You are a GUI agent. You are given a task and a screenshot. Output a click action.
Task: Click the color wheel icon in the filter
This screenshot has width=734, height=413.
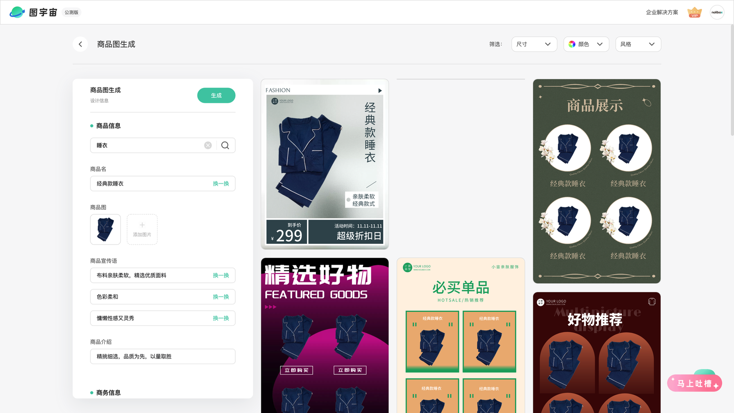(572, 44)
